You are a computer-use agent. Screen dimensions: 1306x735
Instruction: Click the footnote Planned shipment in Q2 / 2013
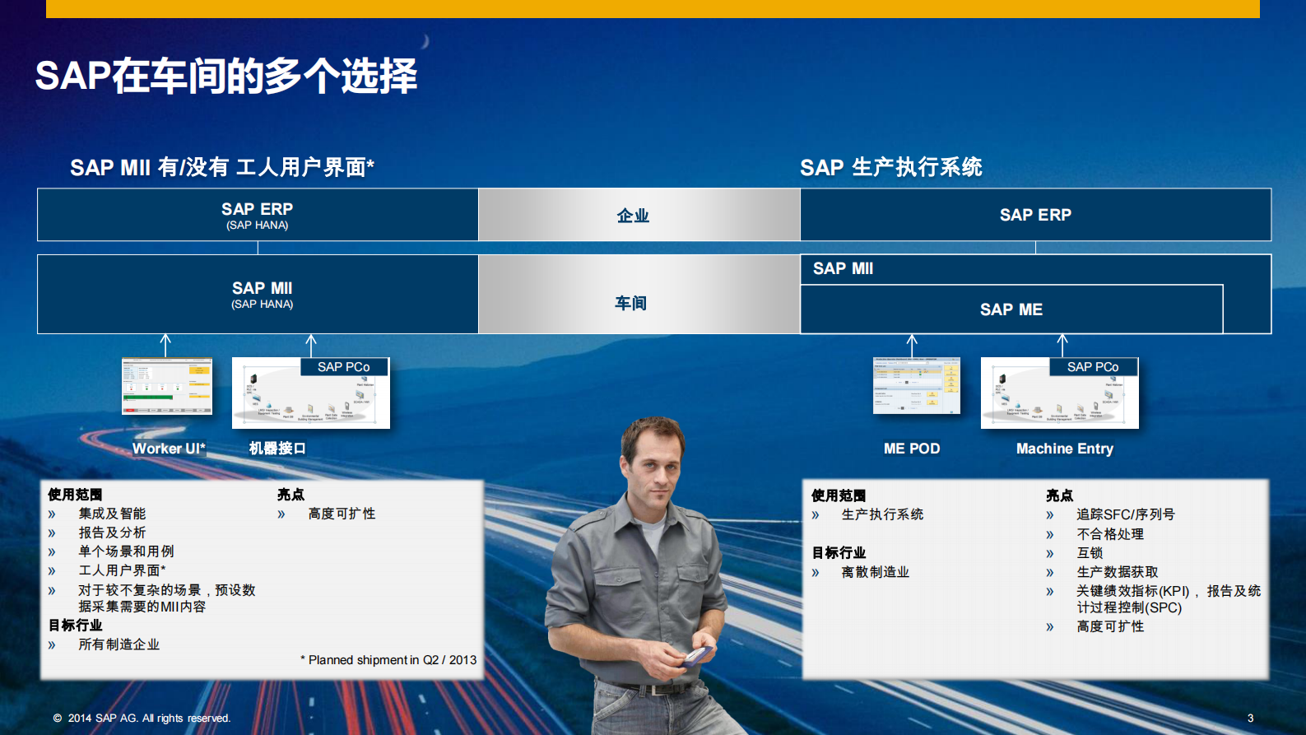[388, 660]
